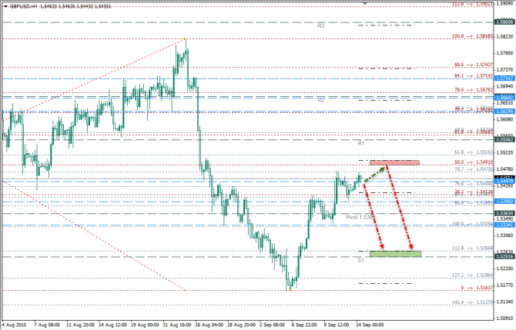Click the 1.57370 price axis value

(x=505, y=70)
